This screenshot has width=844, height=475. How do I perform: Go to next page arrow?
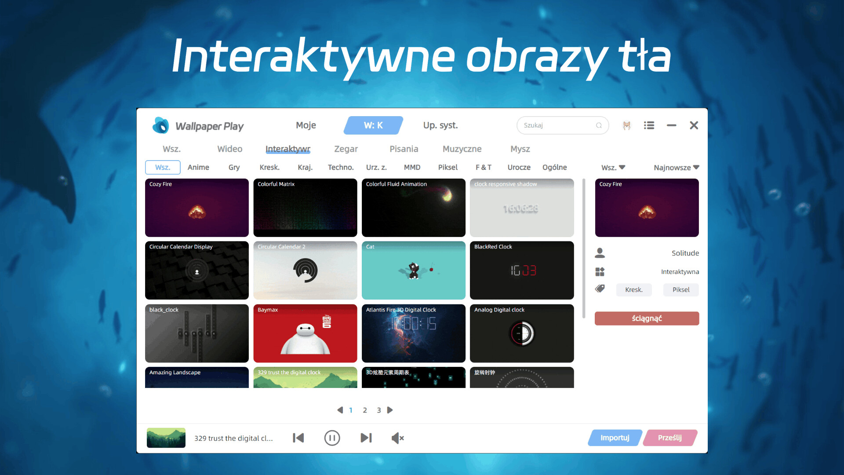click(x=390, y=410)
